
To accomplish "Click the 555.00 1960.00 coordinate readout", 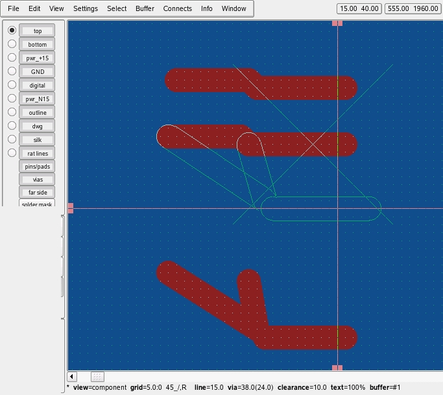I will [x=412, y=8].
